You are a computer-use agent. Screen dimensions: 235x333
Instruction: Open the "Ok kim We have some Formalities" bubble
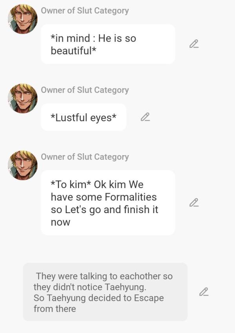(108, 203)
